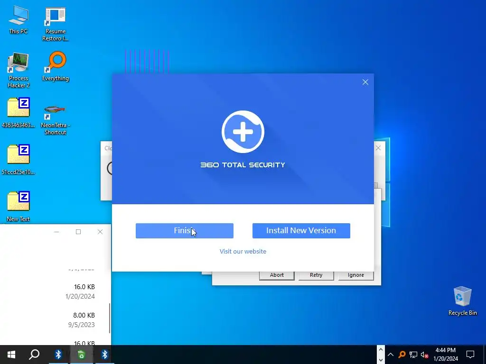The image size is (486, 364).
Task: Click Install New Version button
Action: click(x=301, y=231)
